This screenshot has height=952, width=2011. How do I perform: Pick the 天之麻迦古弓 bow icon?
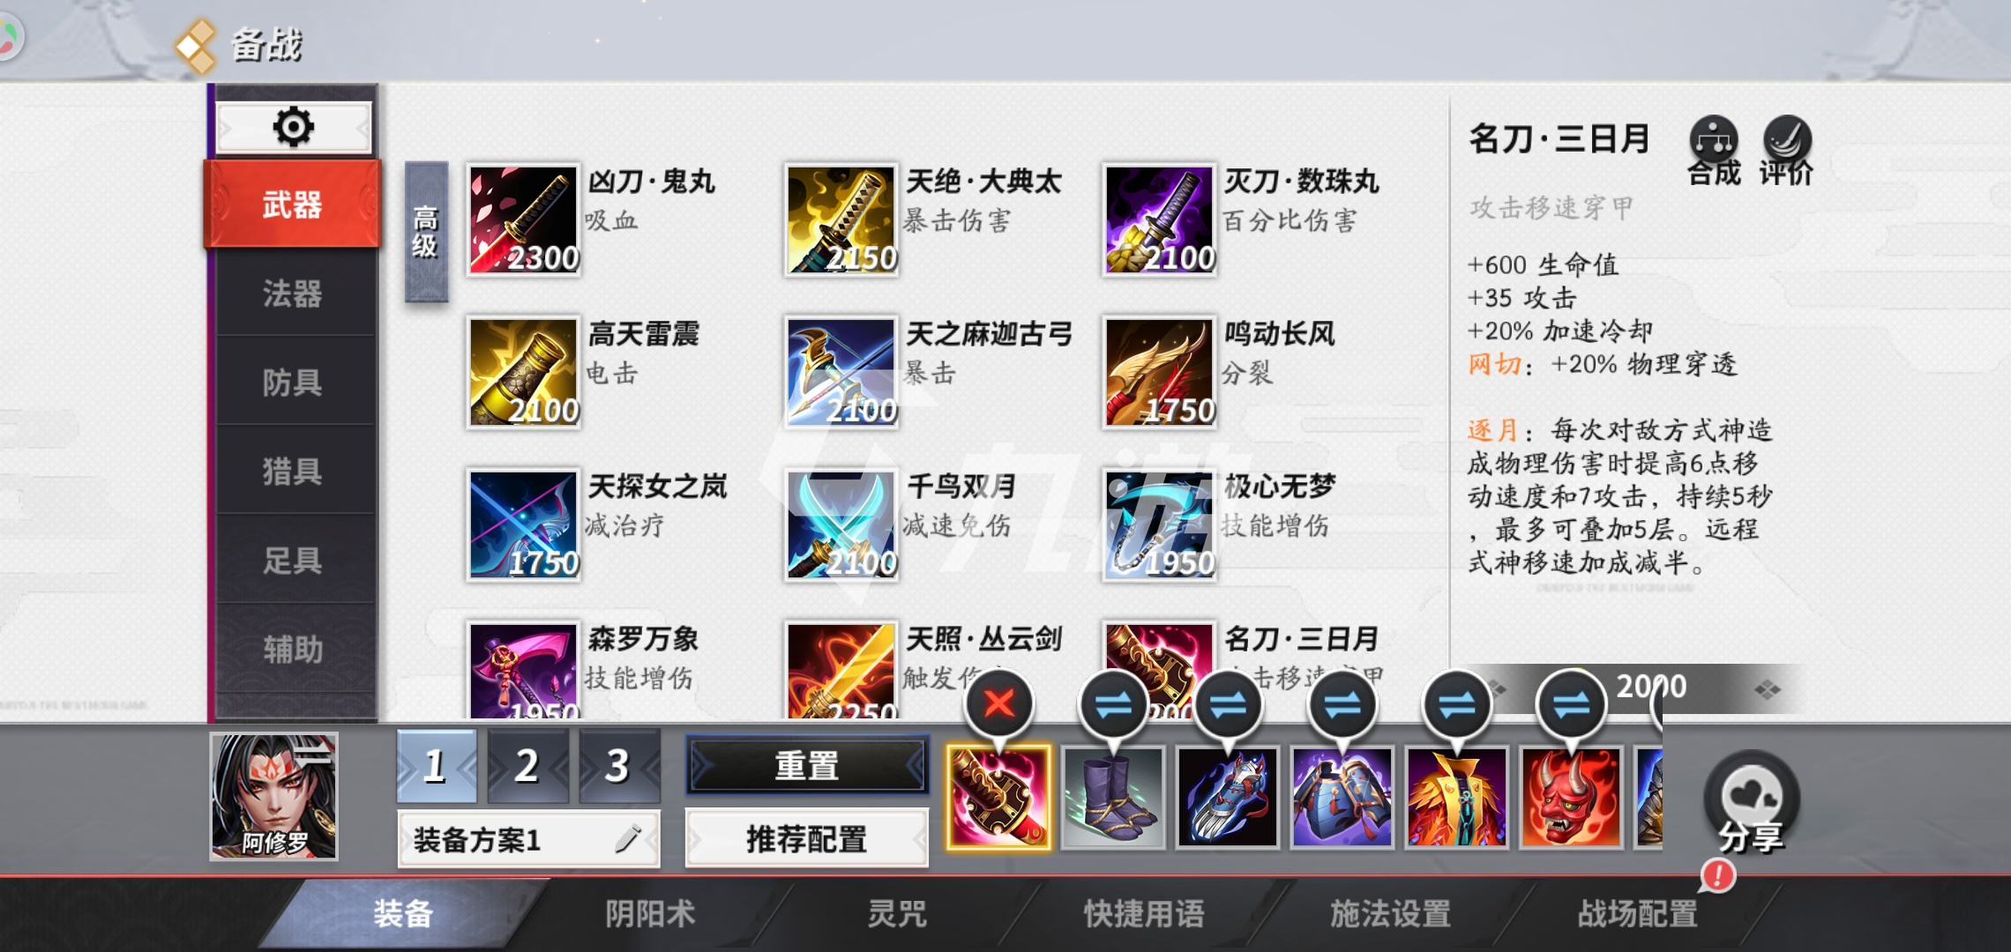coord(841,373)
